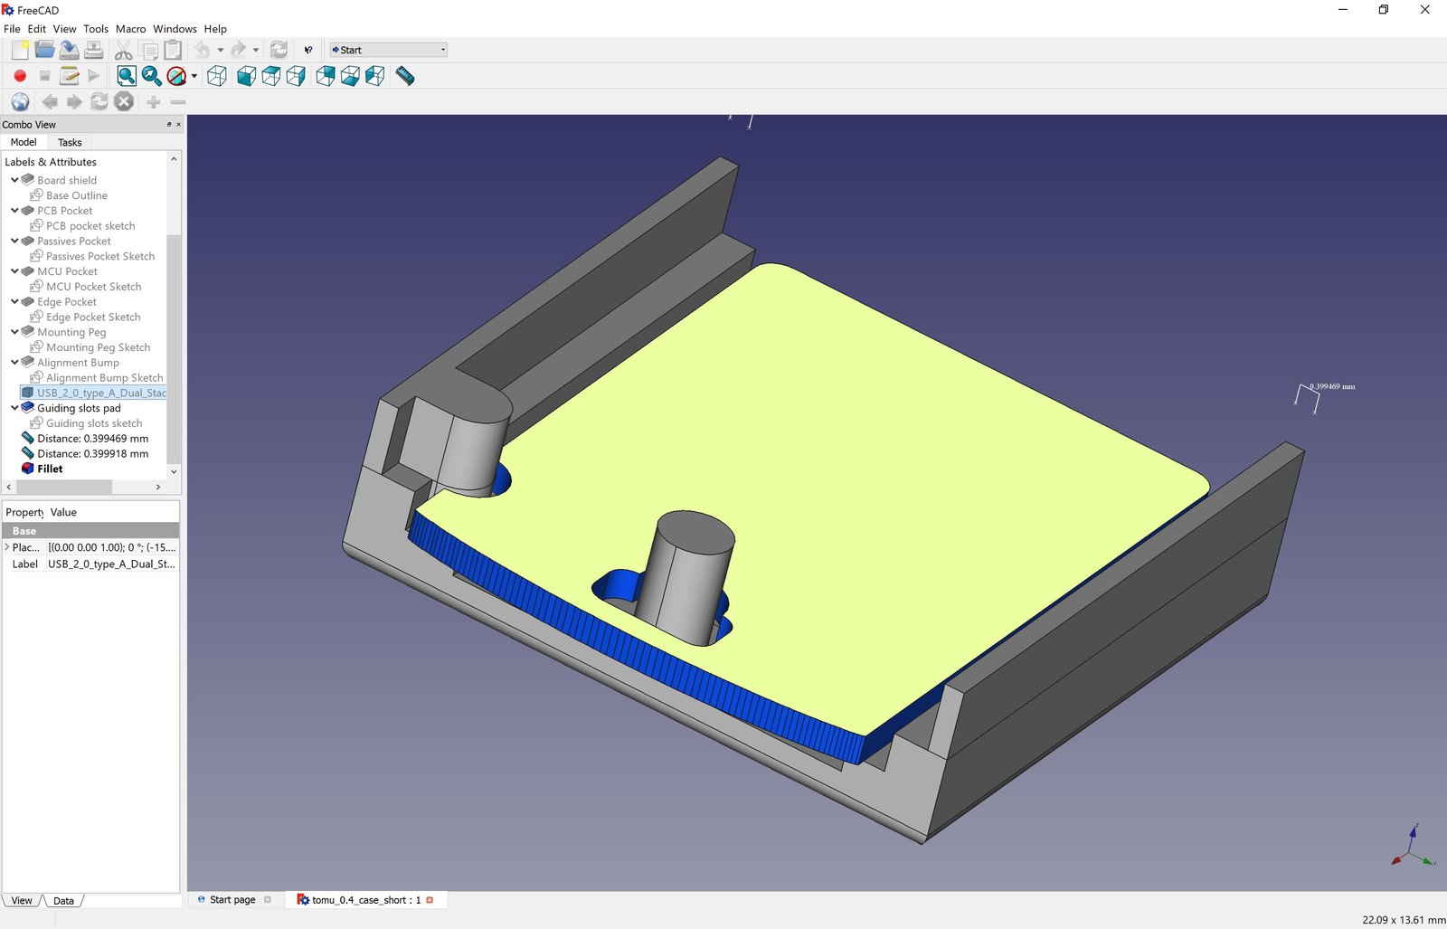The image size is (1447, 929).
Task: Switch to the Tasks tab
Action: pyautogui.click(x=70, y=142)
